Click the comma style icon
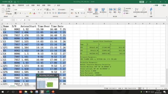The height and width of the screenshot is (94, 168). pos(78,13)
